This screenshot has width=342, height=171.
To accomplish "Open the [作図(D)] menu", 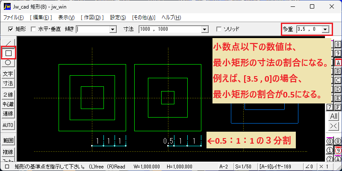I will tap(92, 18).
